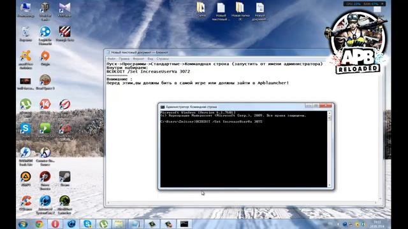Open the Dead Space 3 shortcut
The width and height of the screenshot is (408, 229).
pos(45,82)
